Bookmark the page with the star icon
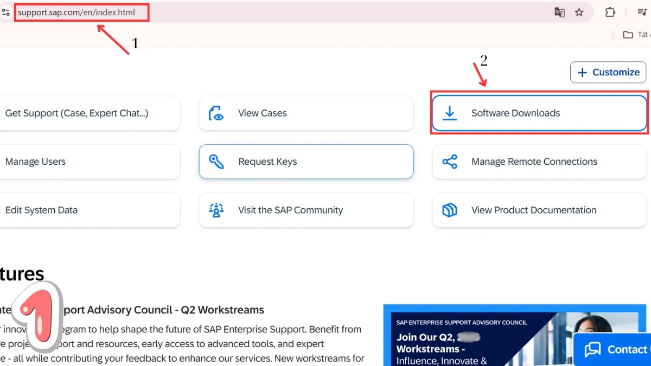The width and height of the screenshot is (651, 366). tap(579, 12)
